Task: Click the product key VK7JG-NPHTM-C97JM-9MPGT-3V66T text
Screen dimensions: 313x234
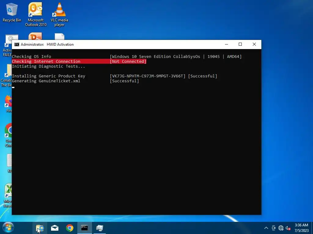Action: [x=148, y=76]
